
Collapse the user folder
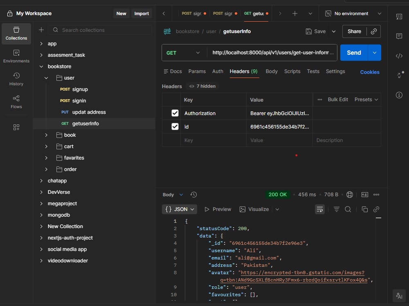[46, 78]
